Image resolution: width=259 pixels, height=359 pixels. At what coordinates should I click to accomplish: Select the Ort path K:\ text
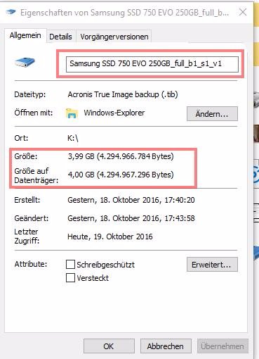73,138
